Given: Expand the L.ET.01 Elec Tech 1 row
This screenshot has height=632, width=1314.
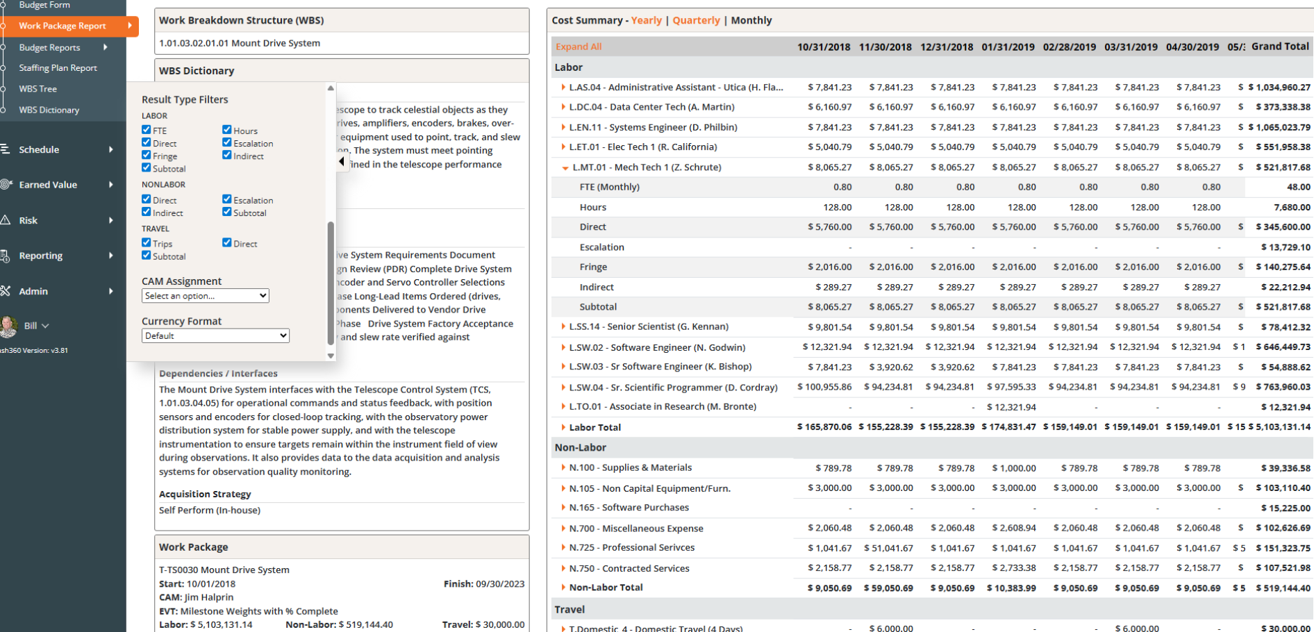Looking at the screenshot, I should pos(563,147).
